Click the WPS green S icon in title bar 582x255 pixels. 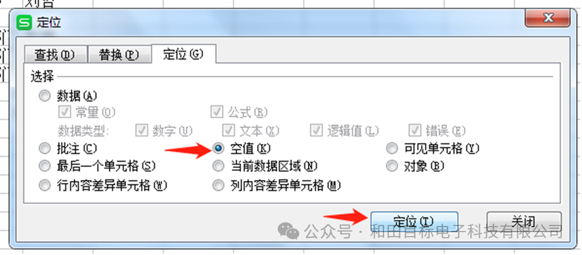[25, 22]
